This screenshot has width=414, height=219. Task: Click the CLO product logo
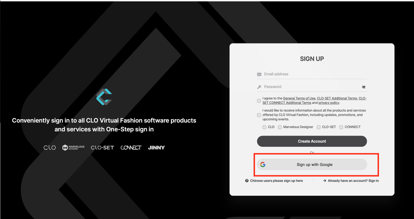coord(50,148)
